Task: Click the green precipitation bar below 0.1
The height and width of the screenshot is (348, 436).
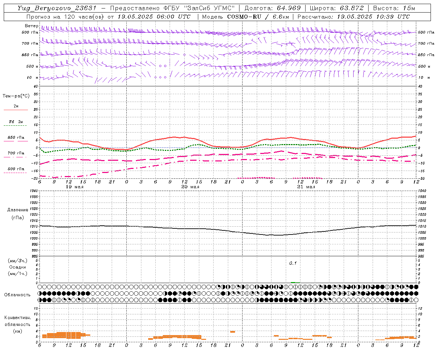Action: tap(293, 282)
